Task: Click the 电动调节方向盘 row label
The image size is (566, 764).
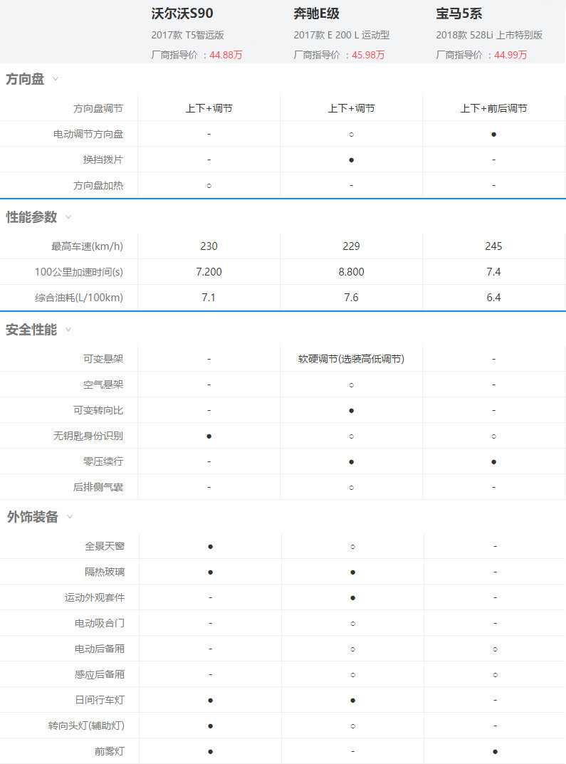Action: 88,134
